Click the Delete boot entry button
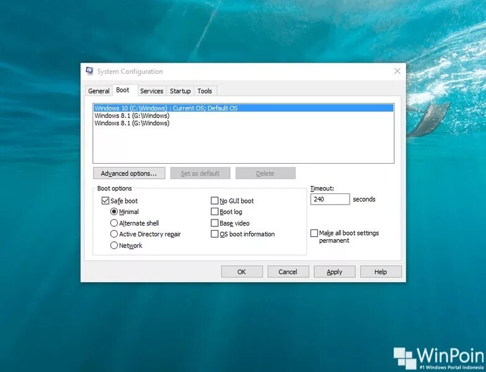 coord(265,174)
